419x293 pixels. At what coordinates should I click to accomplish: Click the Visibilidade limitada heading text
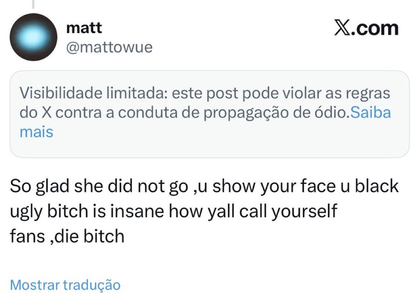click(x=94, y=93)
